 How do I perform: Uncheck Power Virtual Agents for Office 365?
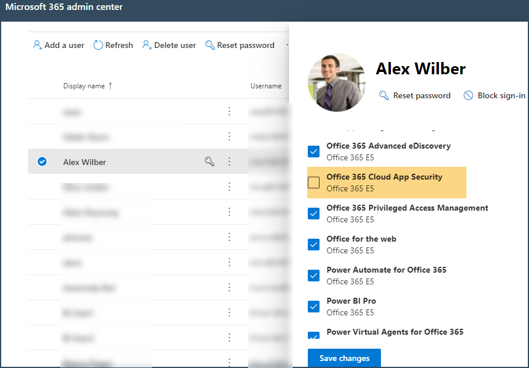314,335
